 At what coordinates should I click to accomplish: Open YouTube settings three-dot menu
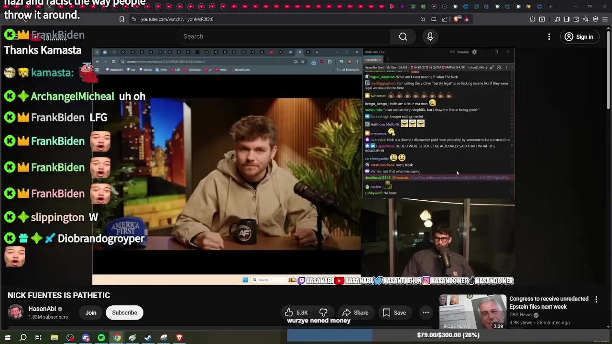tap(549, 37)
